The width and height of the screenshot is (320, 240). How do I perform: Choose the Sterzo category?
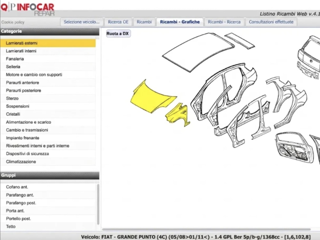click(x=48, y=98)
